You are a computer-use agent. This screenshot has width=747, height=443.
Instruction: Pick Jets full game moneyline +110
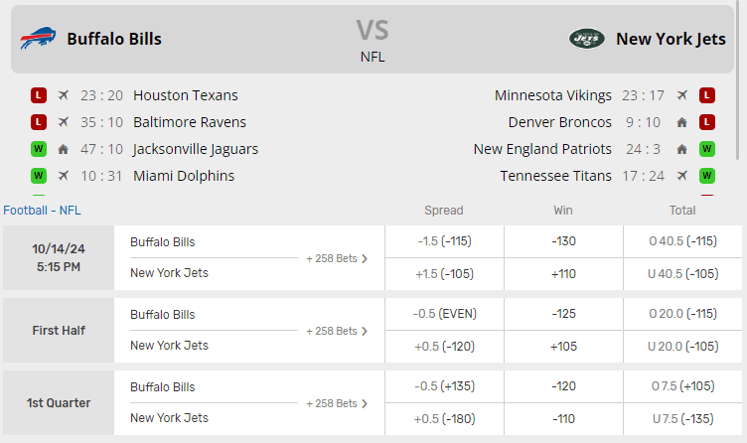point(563,273)
